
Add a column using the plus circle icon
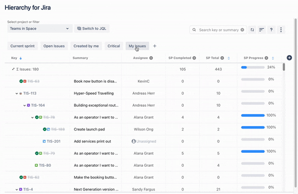tap(289, 58)
